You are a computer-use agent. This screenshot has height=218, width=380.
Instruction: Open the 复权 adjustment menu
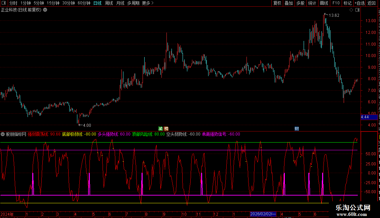pos(277,3)
